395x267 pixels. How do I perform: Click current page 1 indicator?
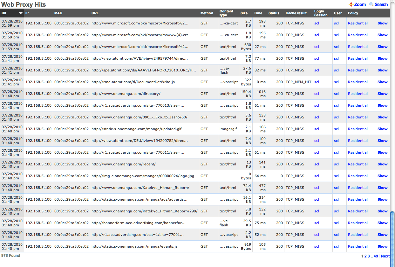click(362, 256)
